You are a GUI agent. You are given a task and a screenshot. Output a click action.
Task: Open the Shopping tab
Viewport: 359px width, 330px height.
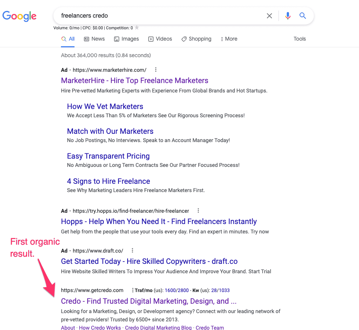click(196, 39)
